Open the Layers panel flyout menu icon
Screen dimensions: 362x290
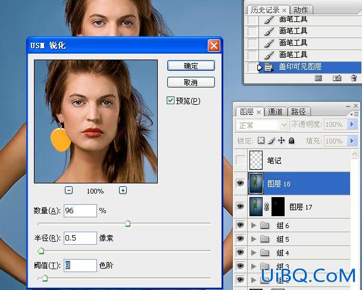click(x=354, y=114)
